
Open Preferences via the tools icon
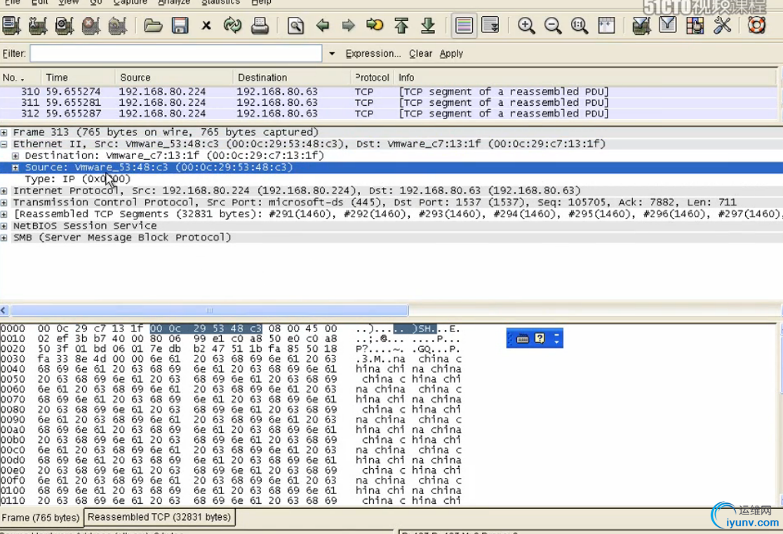coord(722,26)
